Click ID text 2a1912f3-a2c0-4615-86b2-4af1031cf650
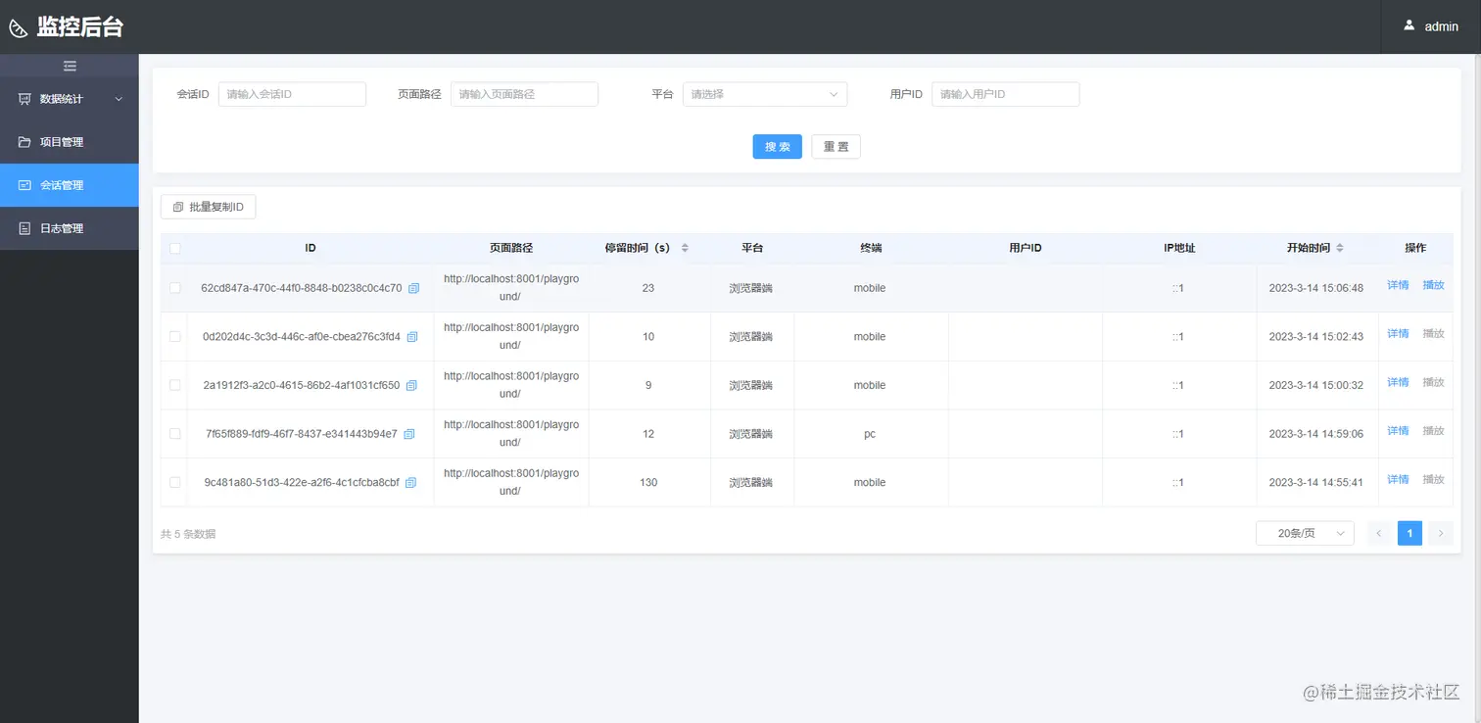The width and height of the screenshot is (1481, 723). [x=301, y=385]
